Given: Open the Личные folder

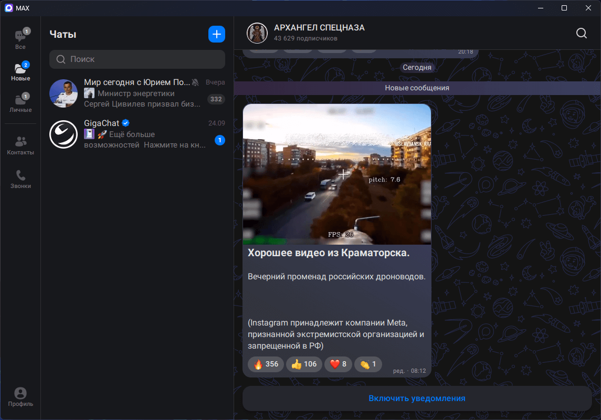Looking at the screenshot, I should [20, 103].
